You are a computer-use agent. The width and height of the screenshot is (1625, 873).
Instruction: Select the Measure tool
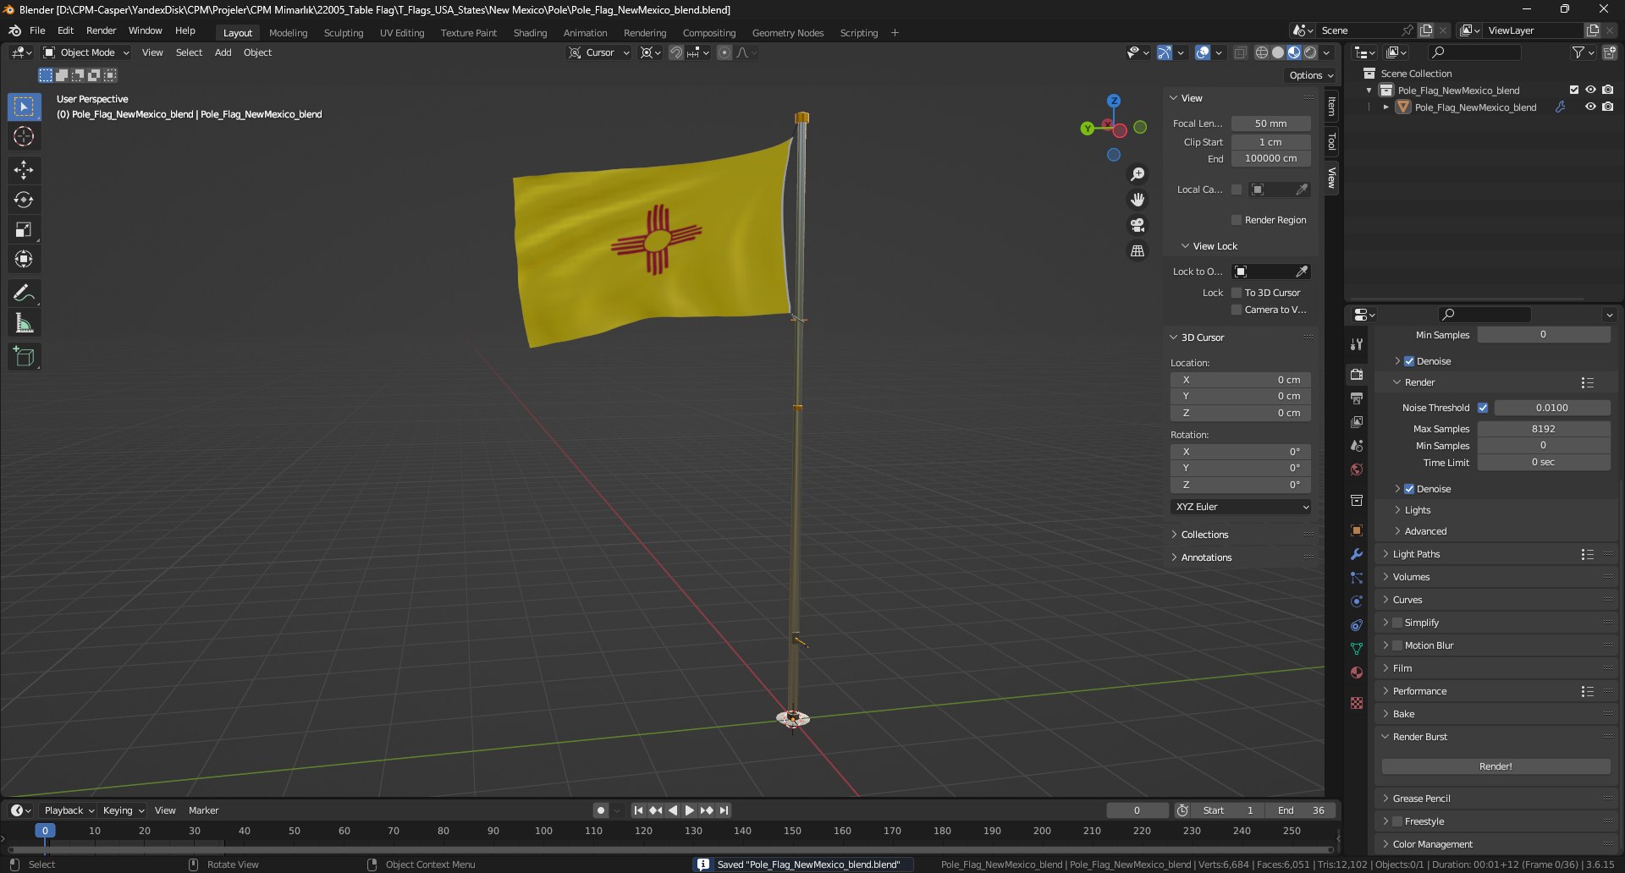(24, 323)
